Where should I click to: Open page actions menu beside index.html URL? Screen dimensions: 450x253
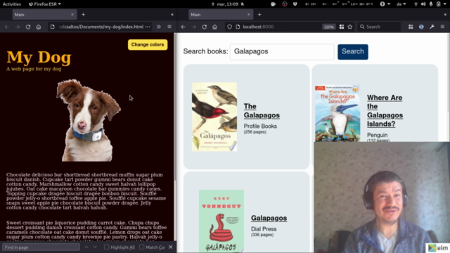(148, 27)
